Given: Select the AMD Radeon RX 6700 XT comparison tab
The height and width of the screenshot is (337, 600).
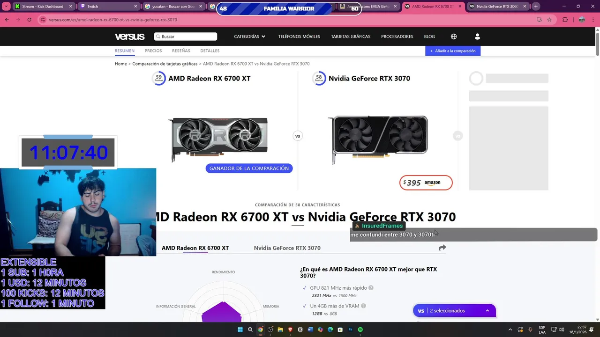Looking at the screenshot, I should [195, 248].
